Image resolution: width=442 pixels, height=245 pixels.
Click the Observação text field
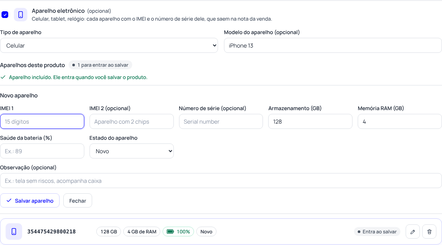point(221,181)
